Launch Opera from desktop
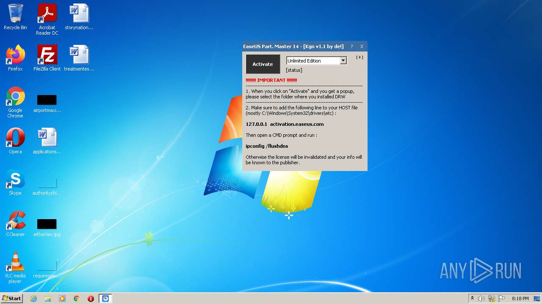Viewport: 542px width, 304px height. pos(15,141)
